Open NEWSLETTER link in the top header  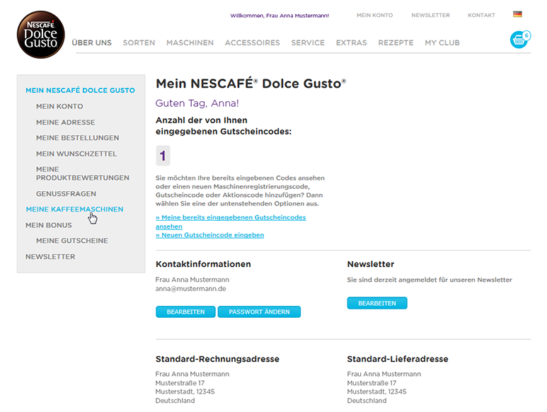[x=430, y=16]
